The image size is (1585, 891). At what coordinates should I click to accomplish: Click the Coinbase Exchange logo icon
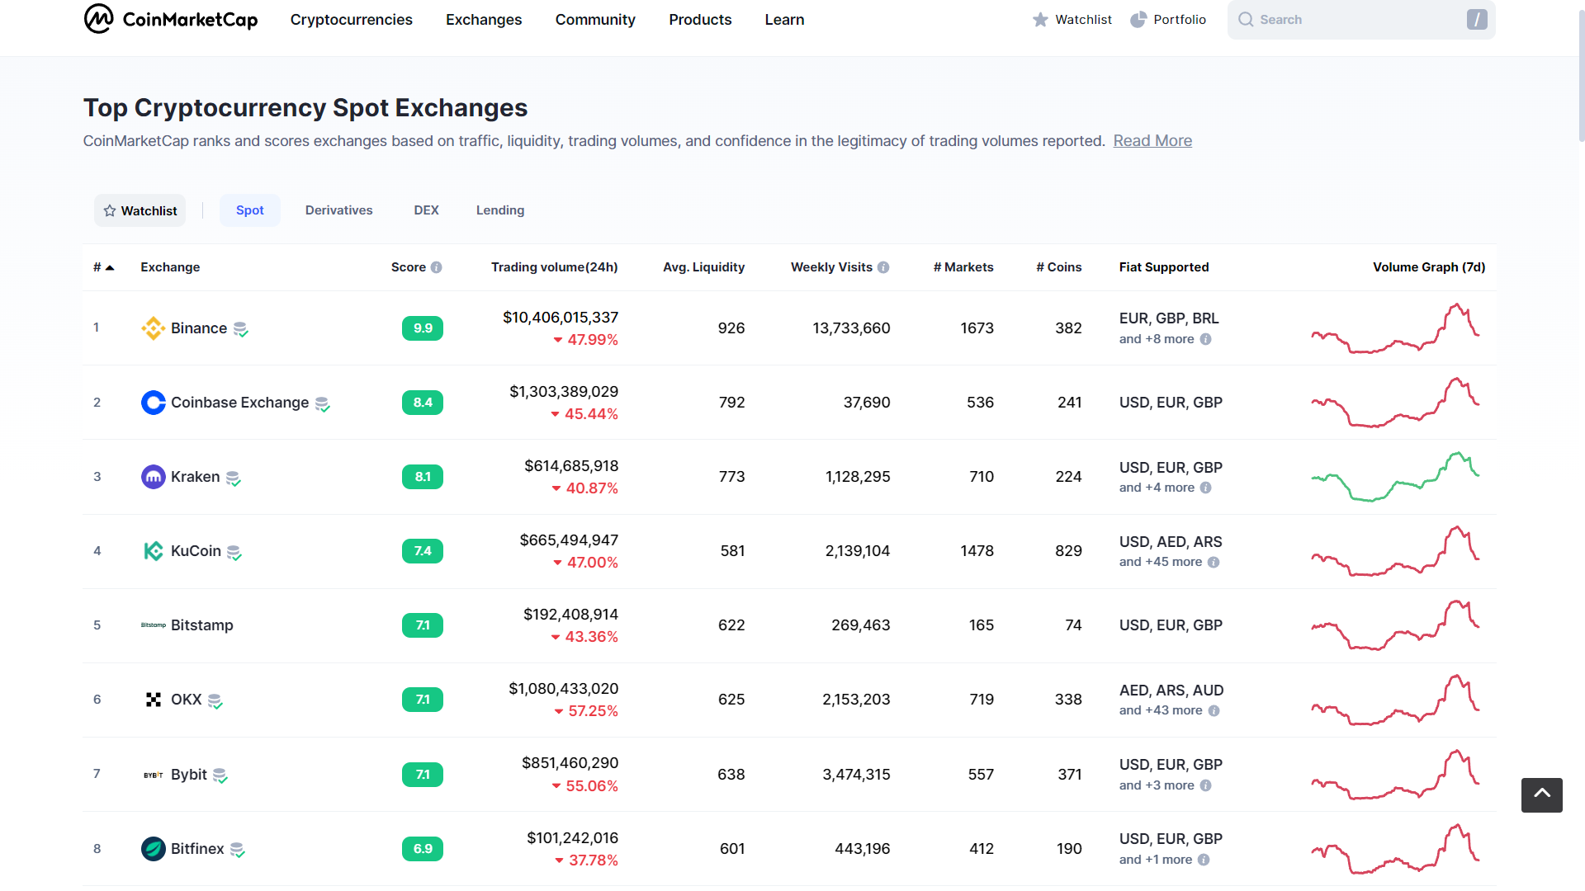click(x=153, y=403)
